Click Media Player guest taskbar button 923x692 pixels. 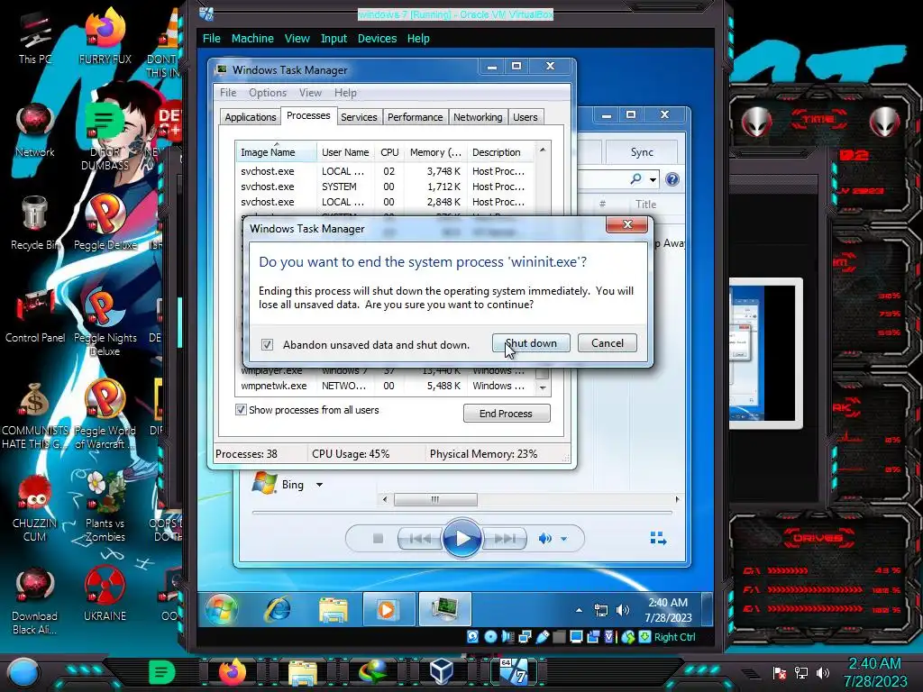point(388,609)
